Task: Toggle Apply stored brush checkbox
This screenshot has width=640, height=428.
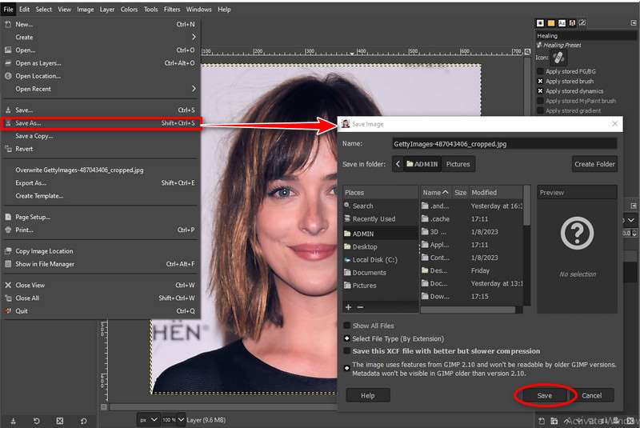Action: point(540,81)
